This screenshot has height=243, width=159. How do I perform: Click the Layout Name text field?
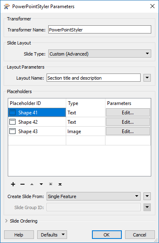coord(94,78)
